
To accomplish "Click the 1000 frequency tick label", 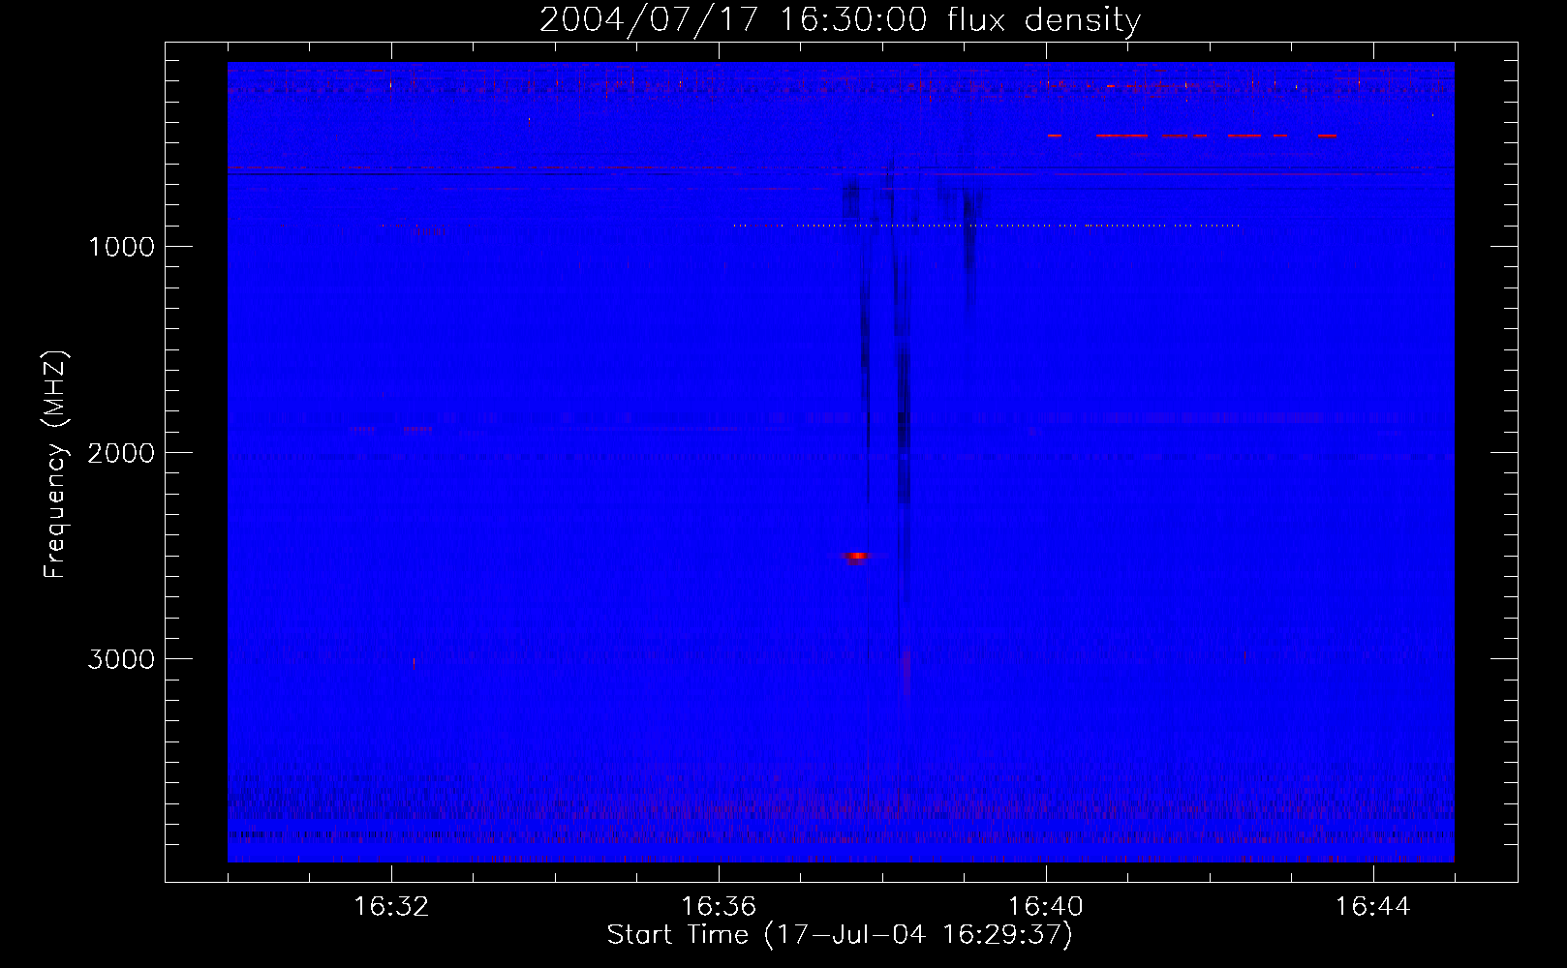I will click(122, 247).
